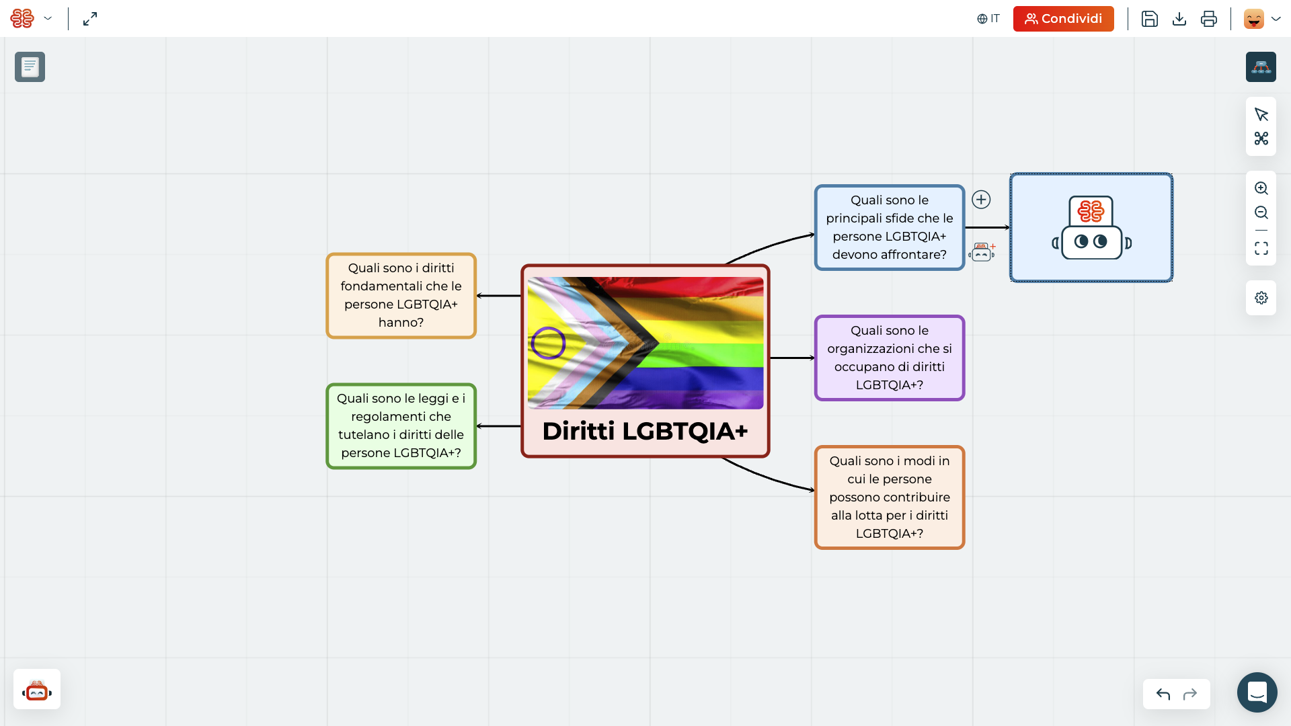The height and width of the screenshot is (726, 1291).
Task: Open the chat support bubble
Action: [1257, 692]
